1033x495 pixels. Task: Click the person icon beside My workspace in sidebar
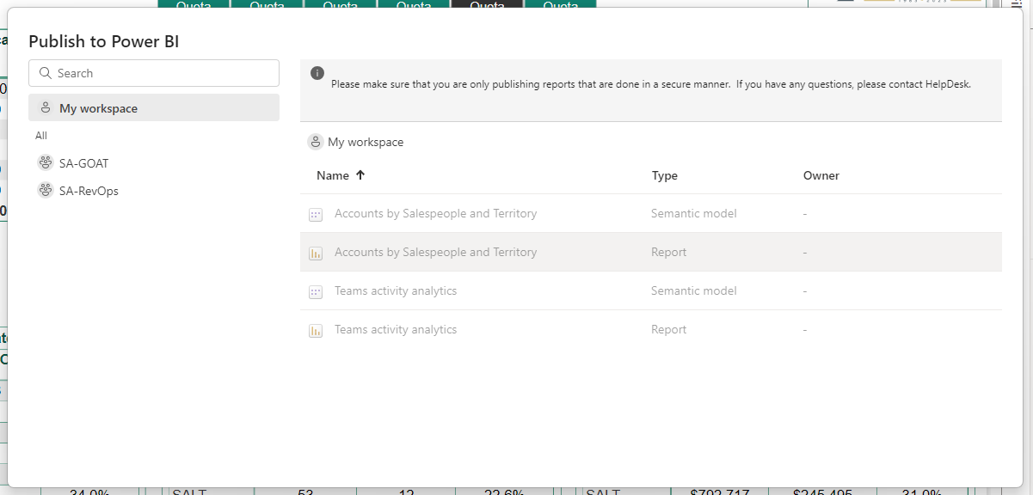pyautogui.click(x=46, y=108)
